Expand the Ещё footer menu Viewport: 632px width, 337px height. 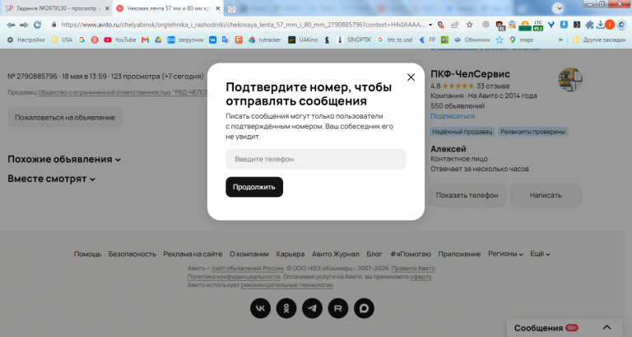(540, 254)
